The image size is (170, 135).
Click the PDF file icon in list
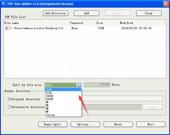[7, 28]
